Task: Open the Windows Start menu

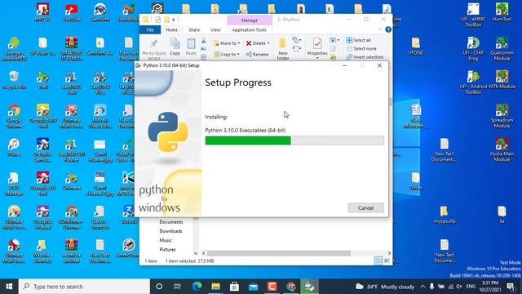Action: (x=9, y=287)
